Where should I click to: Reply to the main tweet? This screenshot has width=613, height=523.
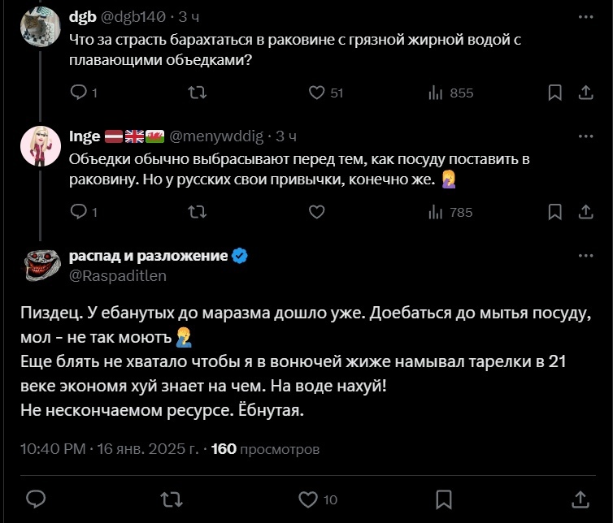click(x=35, y=498)
